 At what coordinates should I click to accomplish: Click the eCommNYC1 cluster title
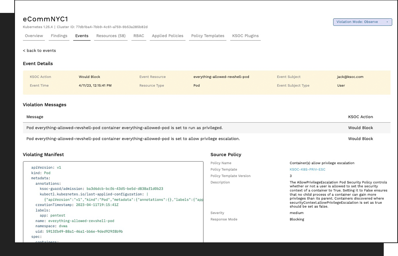click(x=46, y=19)
